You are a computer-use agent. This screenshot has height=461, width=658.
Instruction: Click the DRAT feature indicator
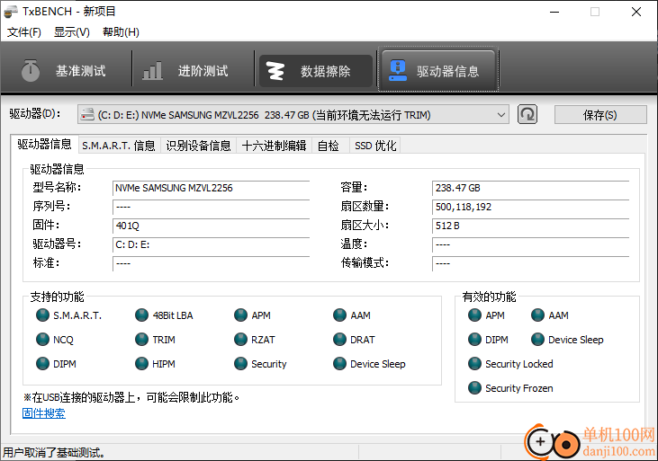tap(339, 340)
